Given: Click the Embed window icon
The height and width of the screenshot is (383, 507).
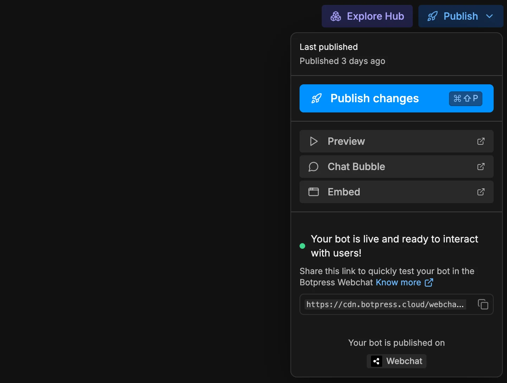Looking at the screenshot, I should coord(314,192).
